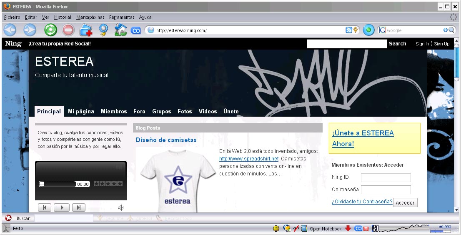
Task: Click the blue notebook status bar icon
Action: (x=304, y=228)
